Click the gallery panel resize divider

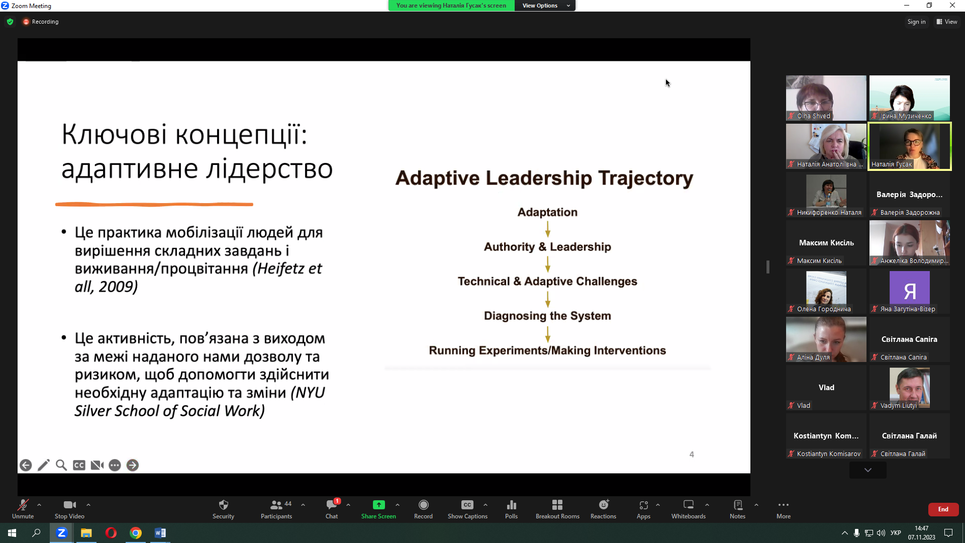click(768, 267)
